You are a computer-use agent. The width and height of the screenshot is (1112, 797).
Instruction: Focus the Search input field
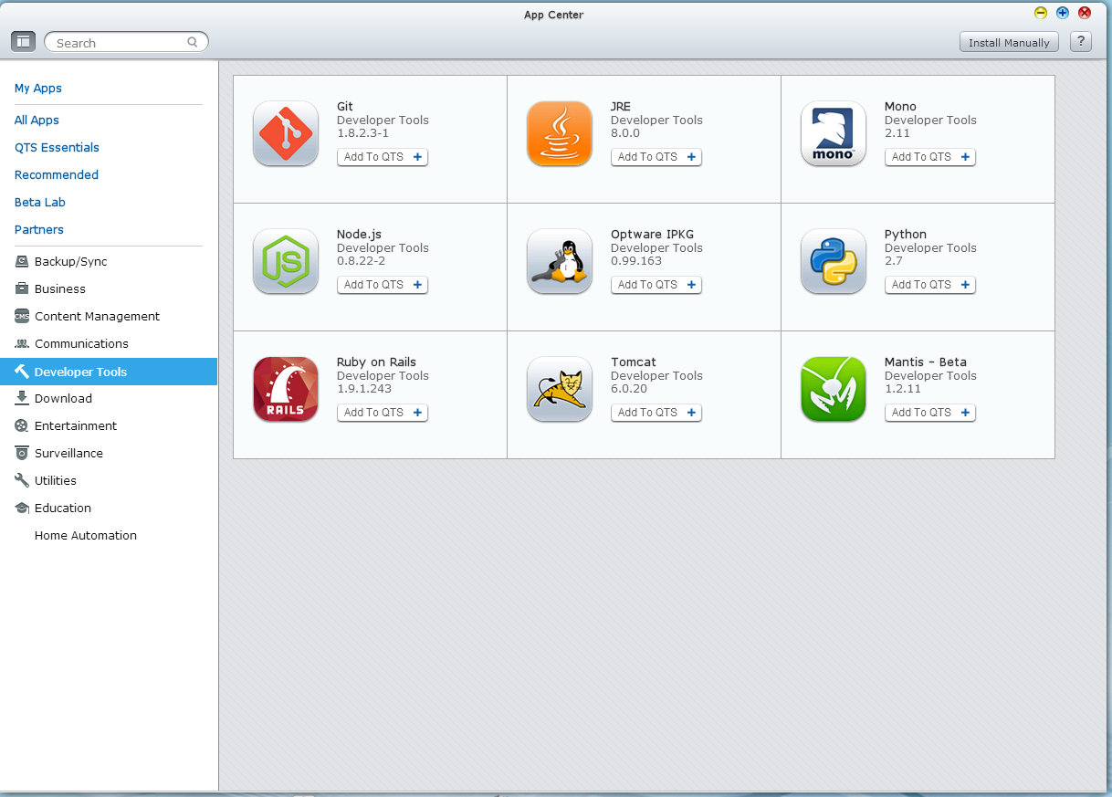[126, 42]
